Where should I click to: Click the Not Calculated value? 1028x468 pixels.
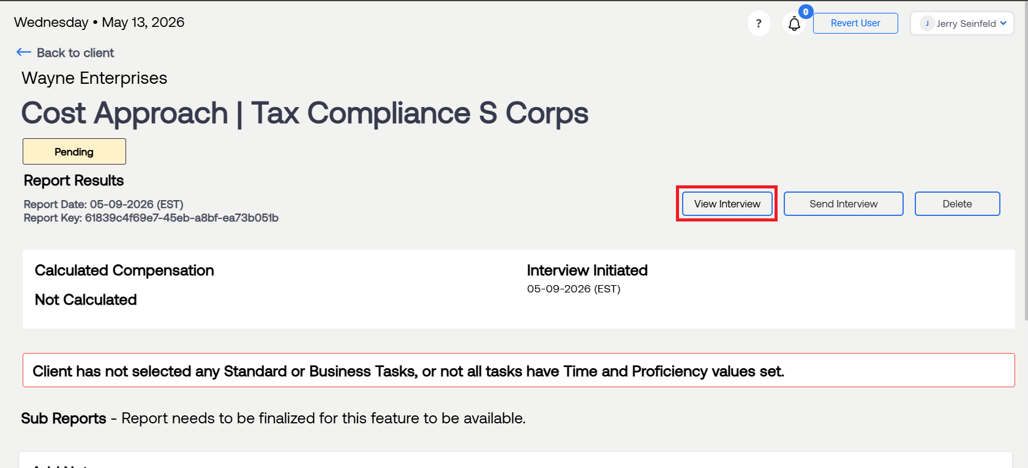[86, 300]
